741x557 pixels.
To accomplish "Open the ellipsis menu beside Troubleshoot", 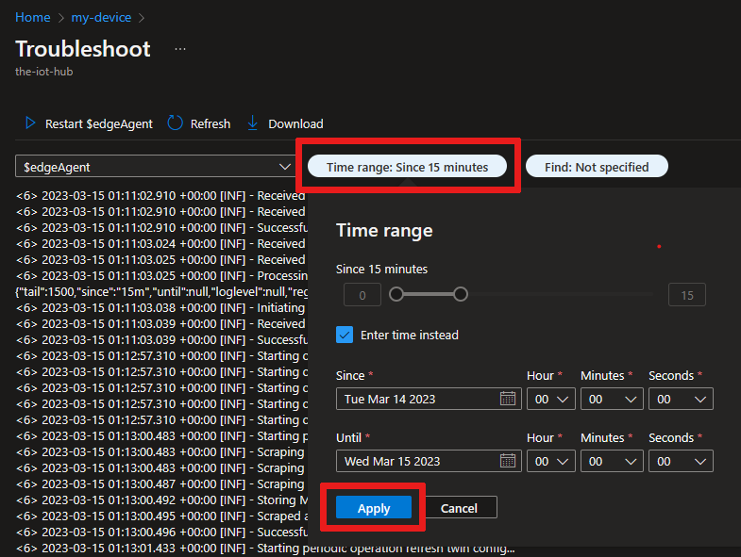I will coord(180,49).
